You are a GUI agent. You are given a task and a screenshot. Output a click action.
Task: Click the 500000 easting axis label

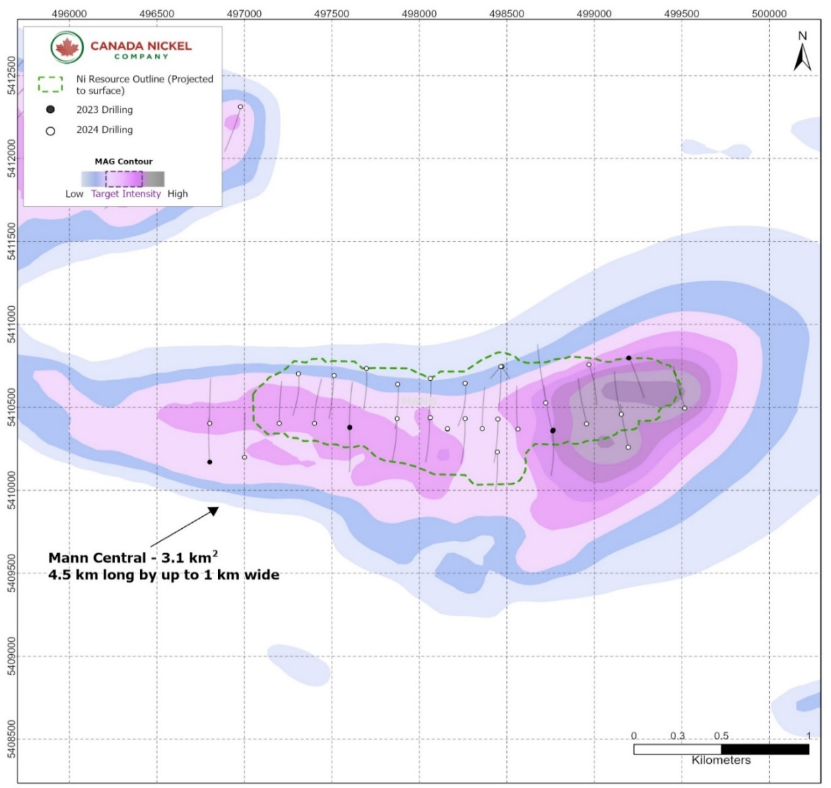pos(769,13)
